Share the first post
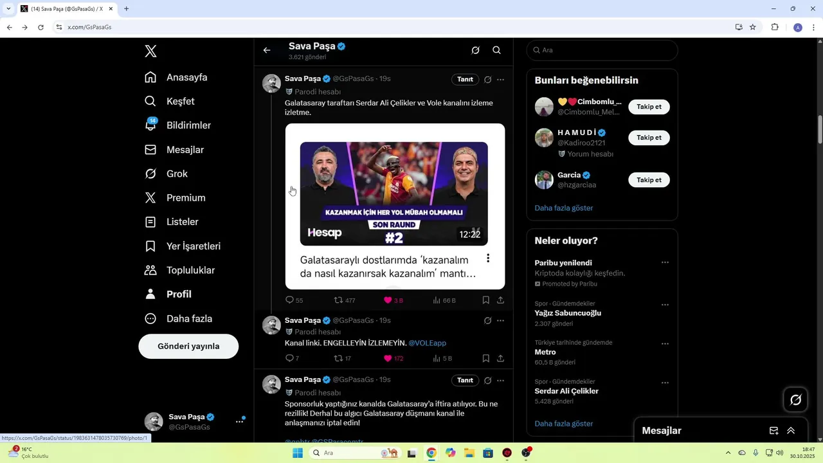 point(500,300)
